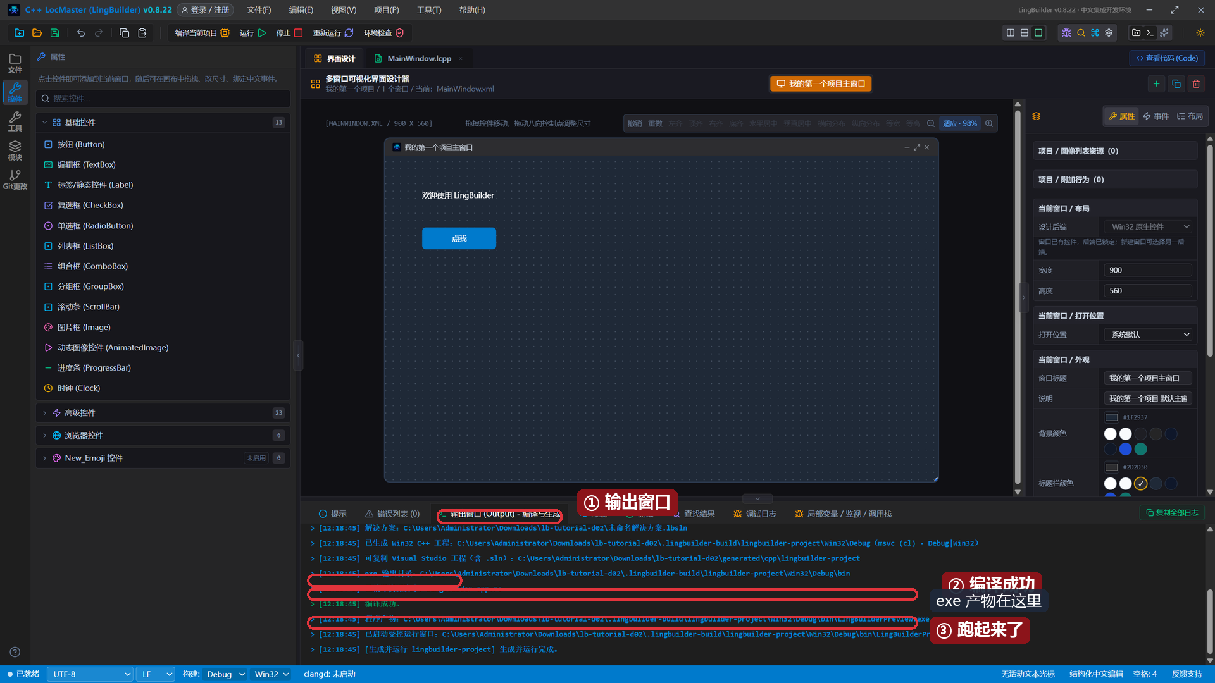This screenshot has width=1215, height=683.
Task: Open the 模块 sidebar panel icon
Action: click(15, 151)
